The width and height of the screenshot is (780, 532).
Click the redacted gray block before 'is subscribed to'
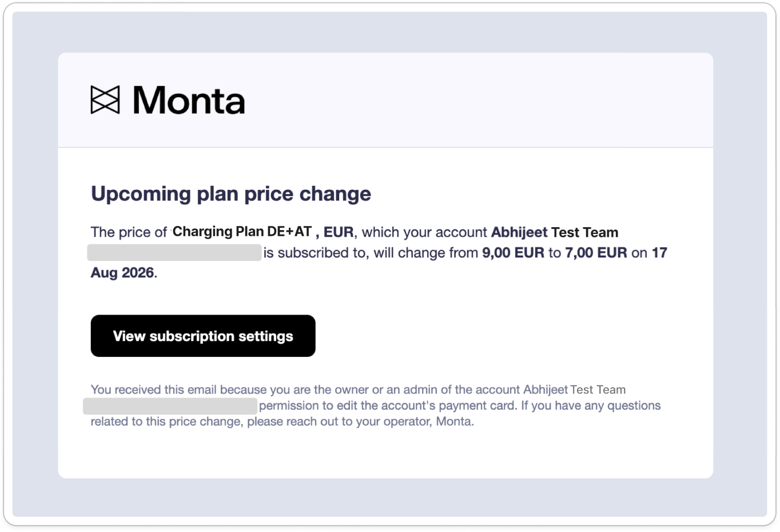point(174,253)
